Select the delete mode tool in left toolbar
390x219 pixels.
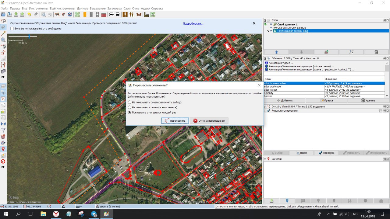[x=3, y=47]
